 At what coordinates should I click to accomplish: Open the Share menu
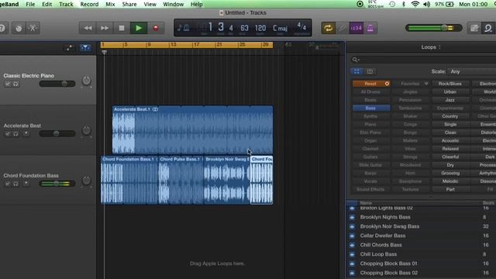(x=129, y=4)
